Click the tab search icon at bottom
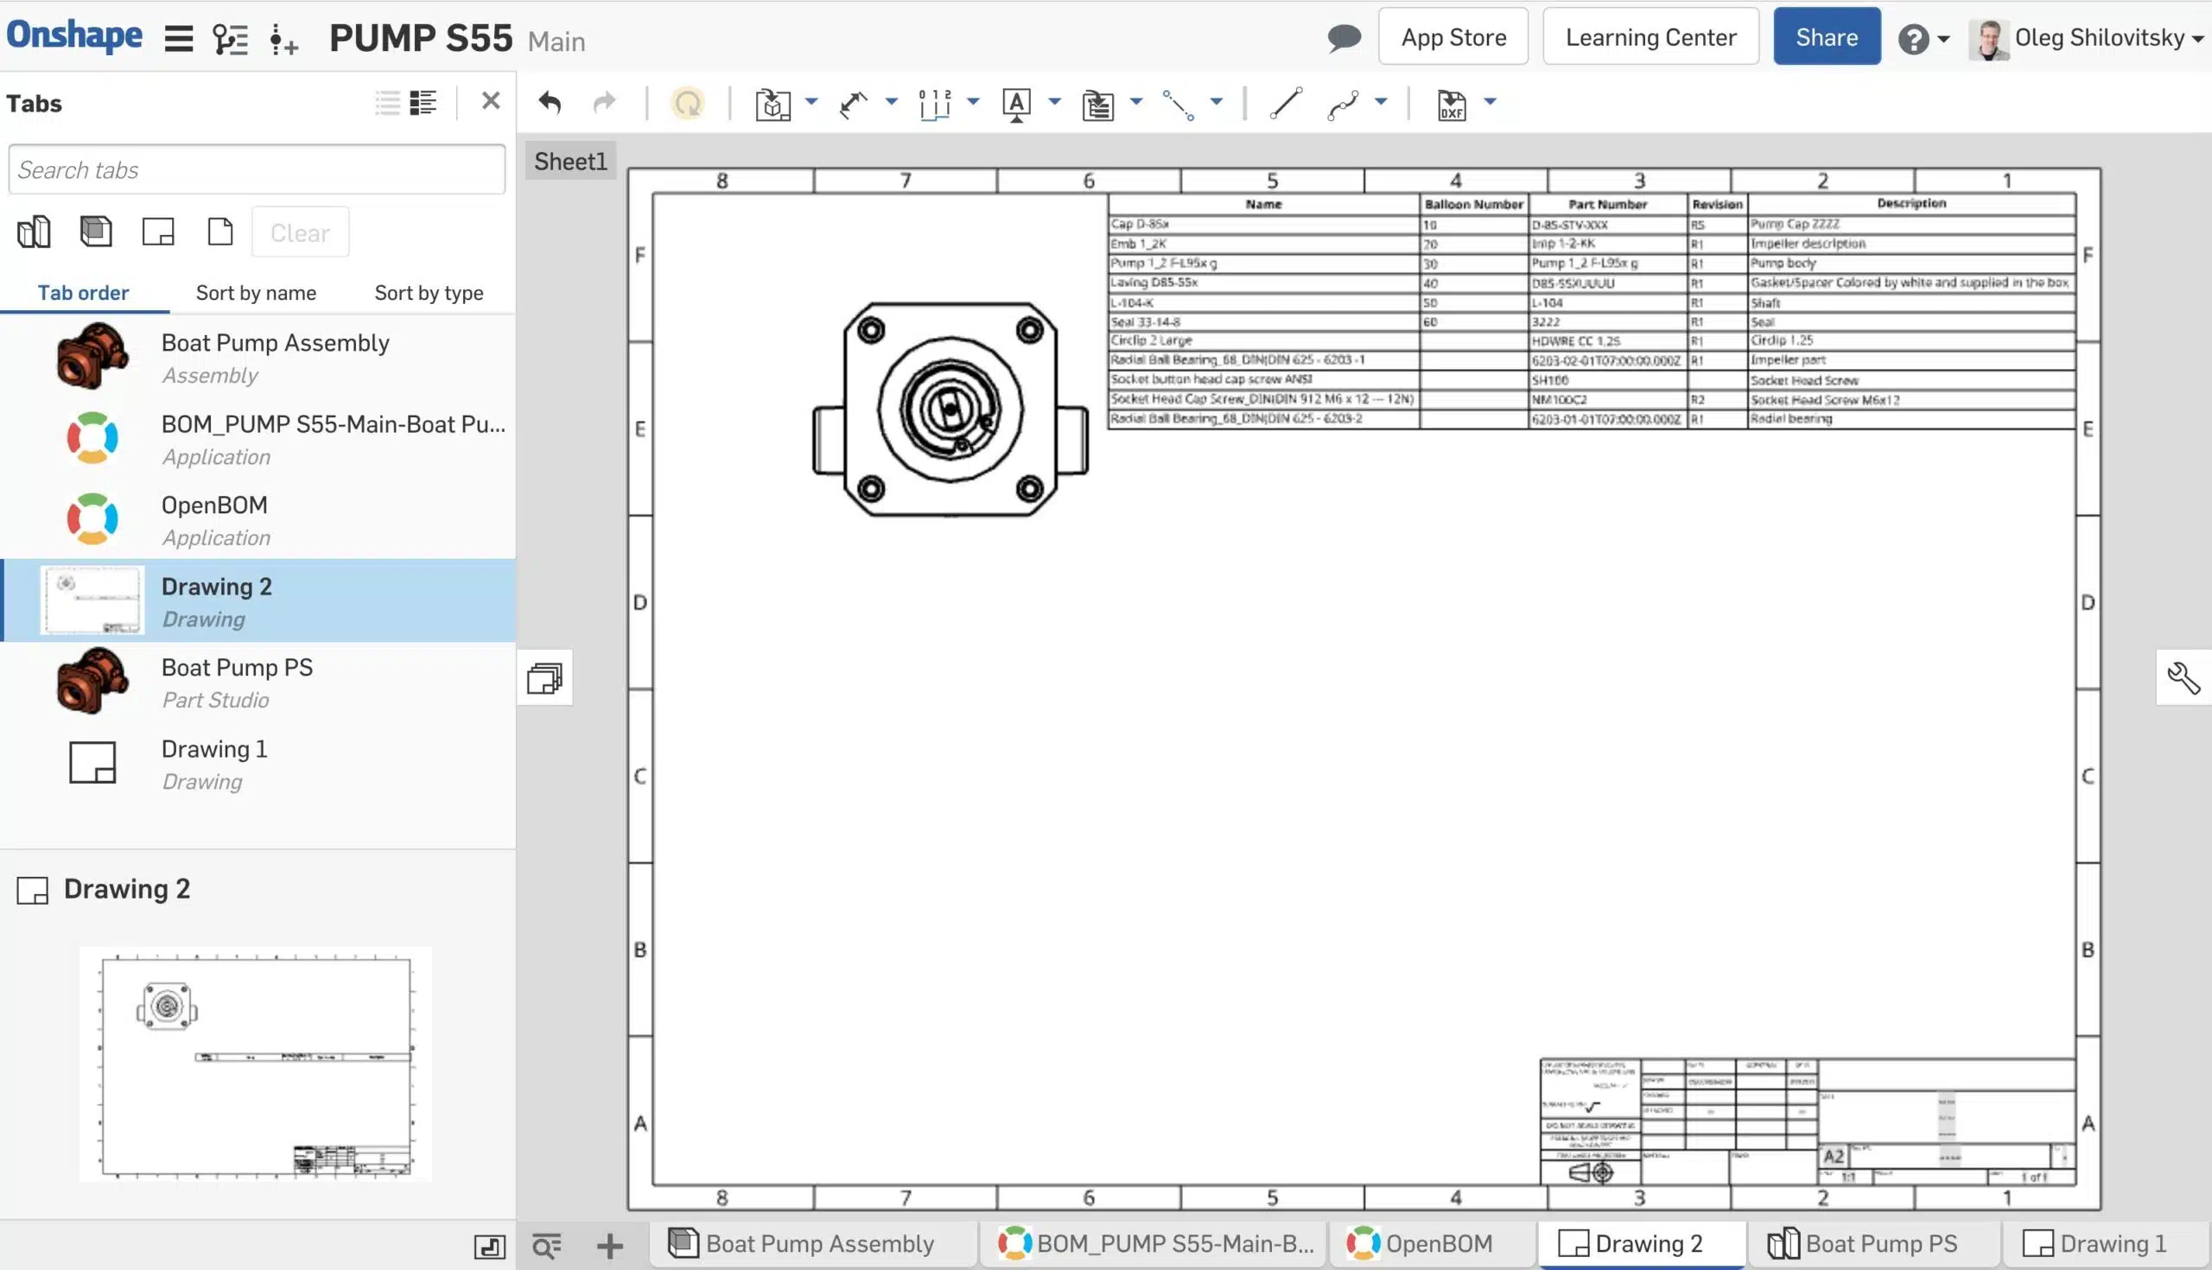The width and height of the screenshot is (2212, 1270). coord(547,1246)
